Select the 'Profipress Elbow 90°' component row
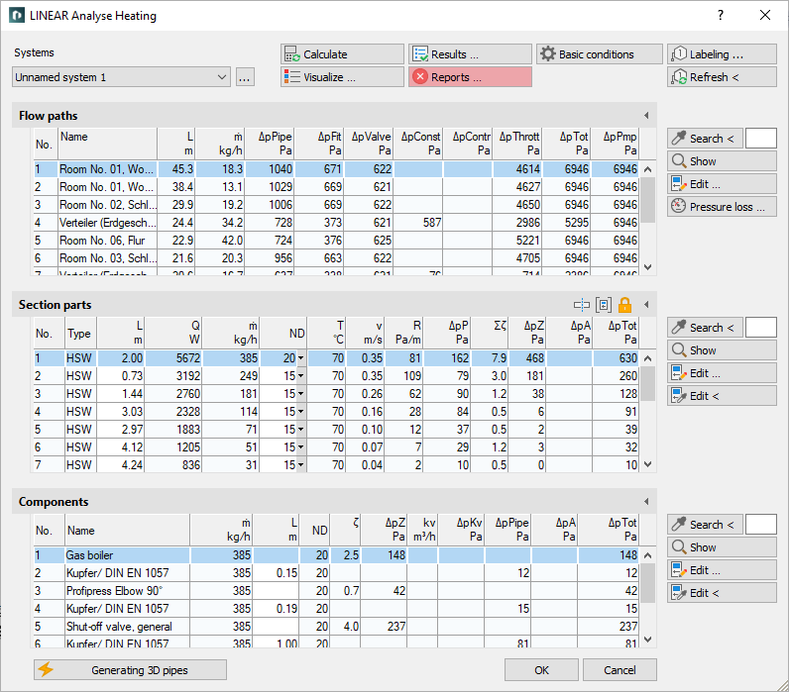 point(337,590)
